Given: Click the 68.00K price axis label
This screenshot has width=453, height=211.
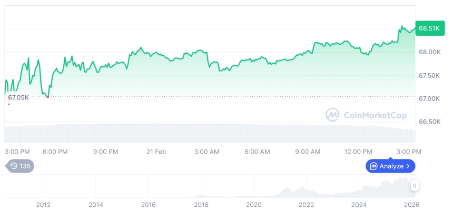Looking at the screenshot, I should tap(429, 52).
